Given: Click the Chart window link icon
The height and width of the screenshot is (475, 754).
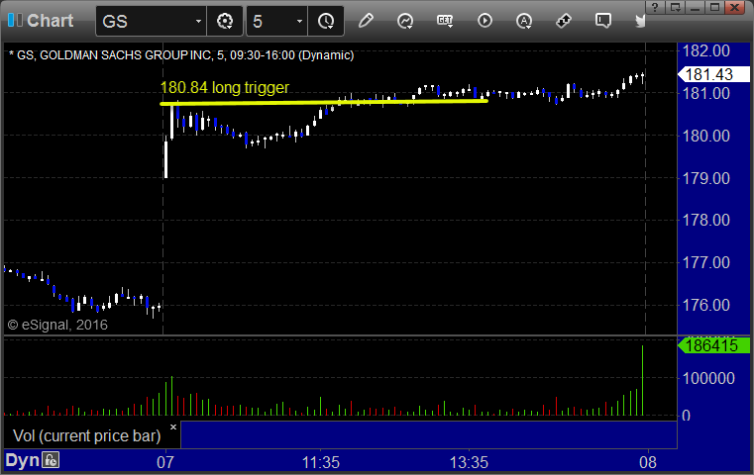Looking at the screenshot, I should (x=15, y=20).
